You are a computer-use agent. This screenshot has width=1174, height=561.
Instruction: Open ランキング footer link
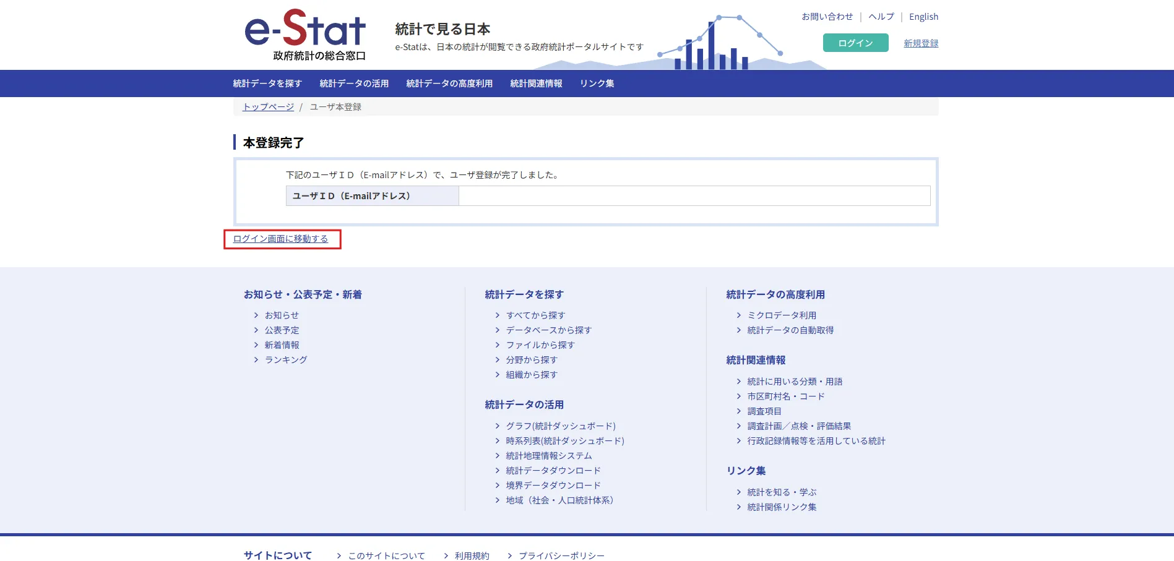[x=286, y=360]
